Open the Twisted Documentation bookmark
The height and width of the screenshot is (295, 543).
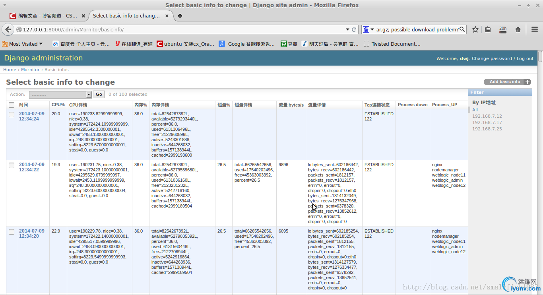tap(392, 44)
